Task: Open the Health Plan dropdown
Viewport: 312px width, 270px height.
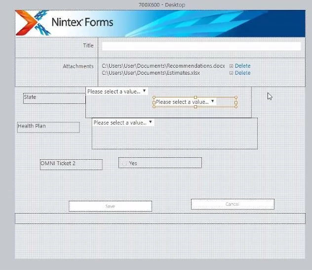Action: [123, 123]
